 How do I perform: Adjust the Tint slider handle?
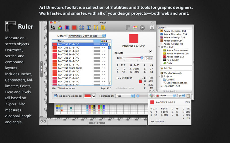click(x=142, y=58)
